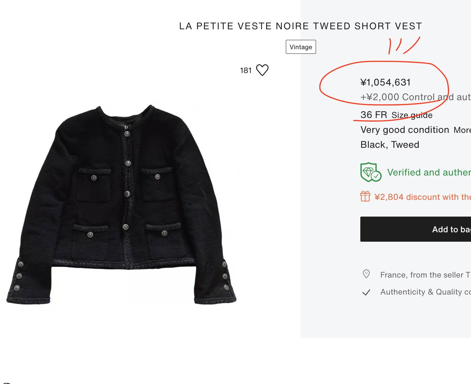Click the 36 FR size label
471x384 pixels.
[374, 115]
